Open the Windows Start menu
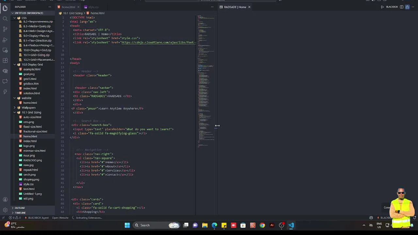Image resolution: width=418 pixels, height=235 pixels. (127, 225)
